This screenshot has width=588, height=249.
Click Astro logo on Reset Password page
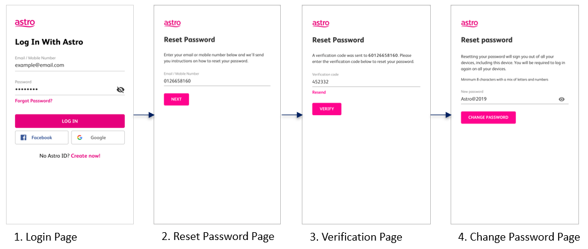coord(172,23)
